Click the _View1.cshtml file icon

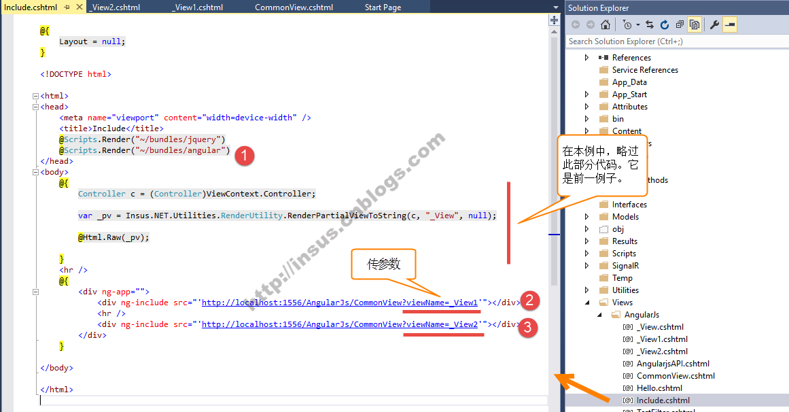click(x=628, y=339)
